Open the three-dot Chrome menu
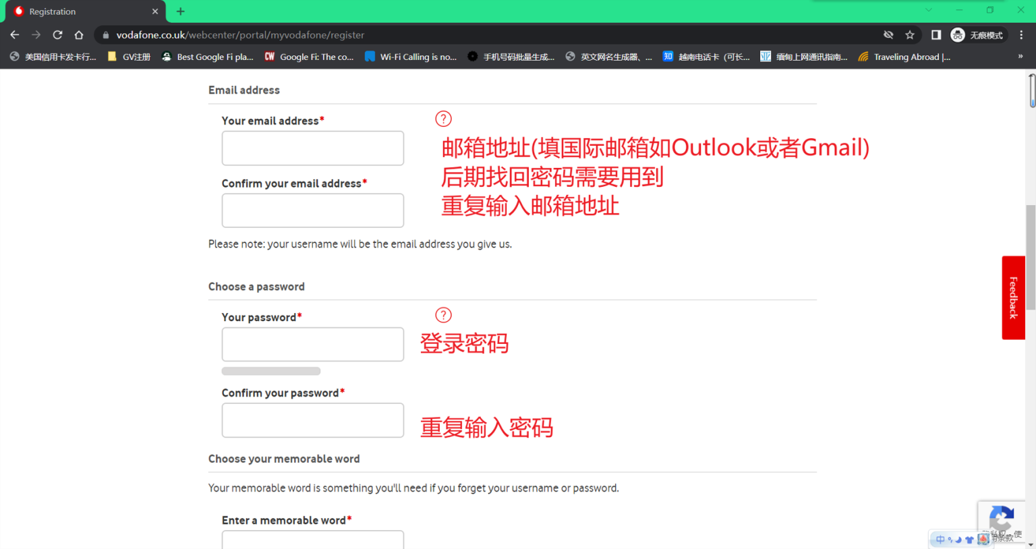Image resolution: width=1036 pixels, height=549 pixels. [x=1023, y=34]
